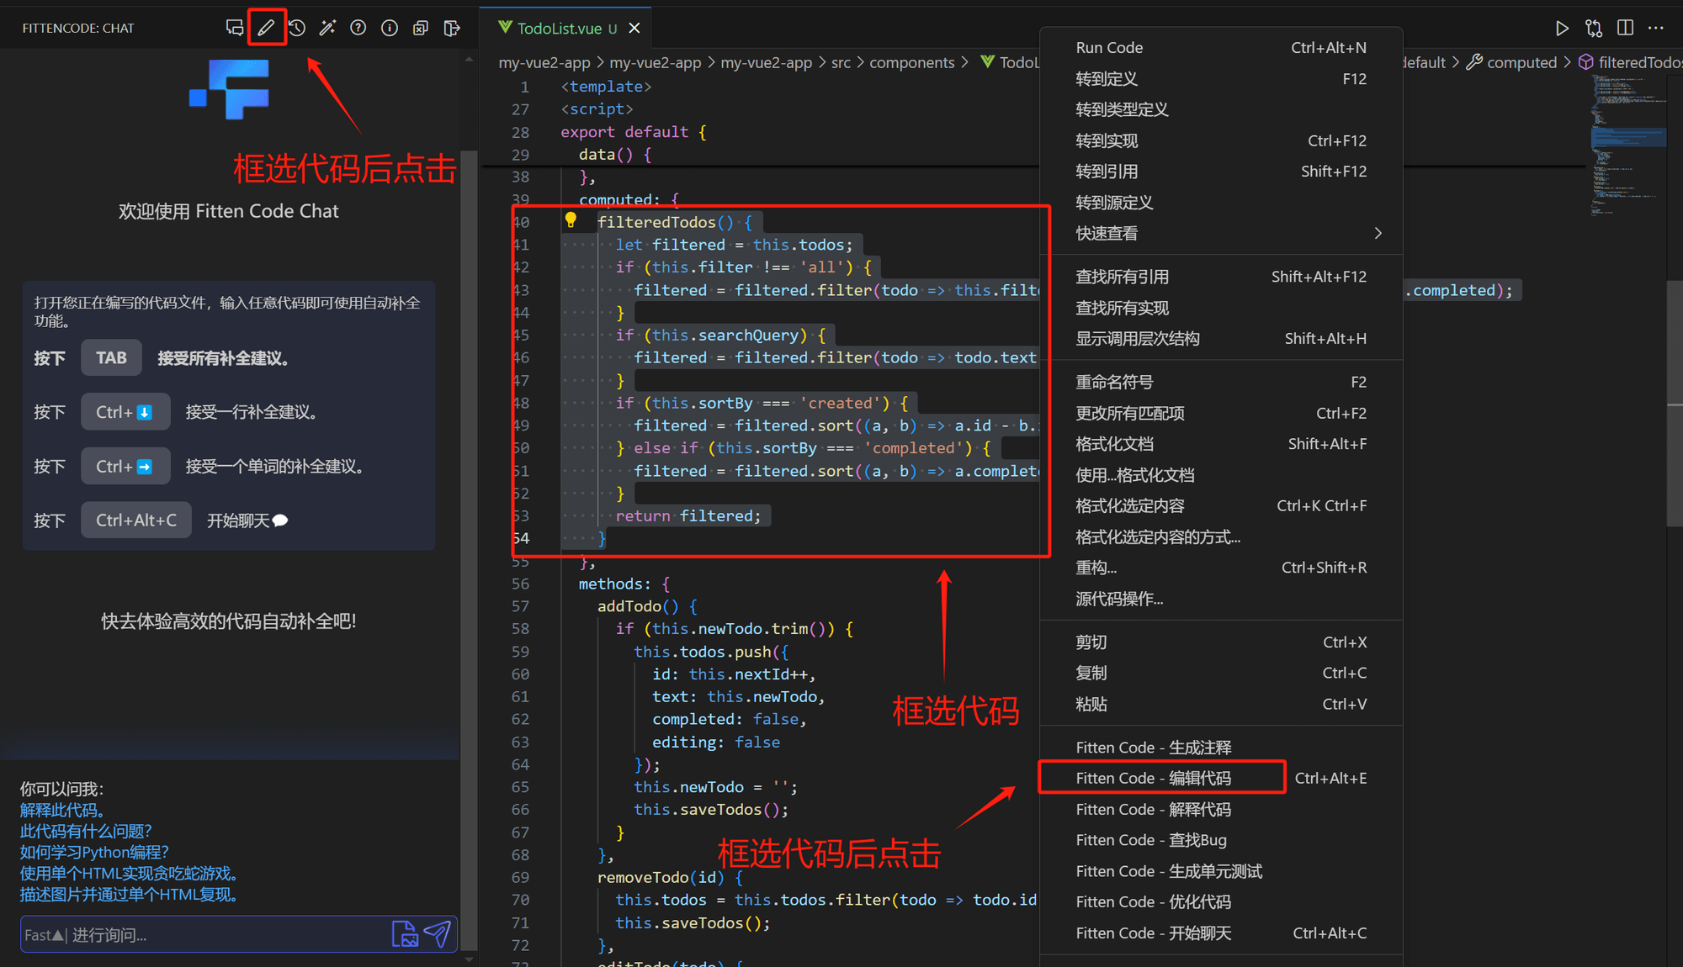This screenshot has width=1683, height=967.
Task: Ask to describe image and reproduce in HTML
Action: (x=130, y=894)
